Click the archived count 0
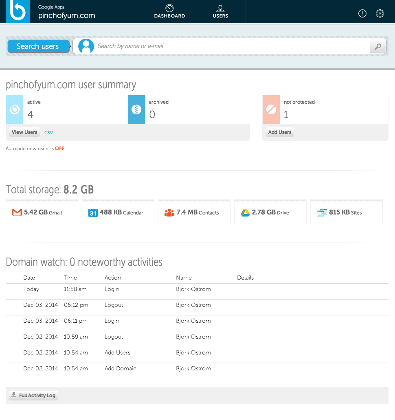 click(x=152, y=115)
